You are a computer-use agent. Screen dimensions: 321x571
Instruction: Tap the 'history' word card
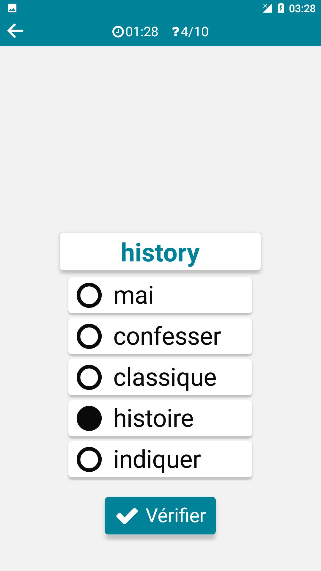tap(160, 252)
